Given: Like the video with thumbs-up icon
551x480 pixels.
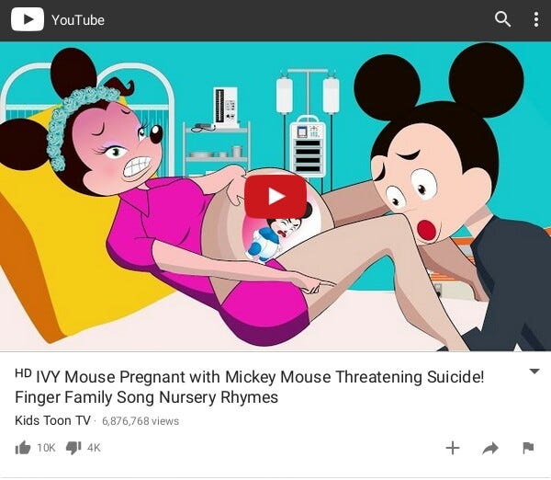Looking at the screenshot, I should coord(23,448).
